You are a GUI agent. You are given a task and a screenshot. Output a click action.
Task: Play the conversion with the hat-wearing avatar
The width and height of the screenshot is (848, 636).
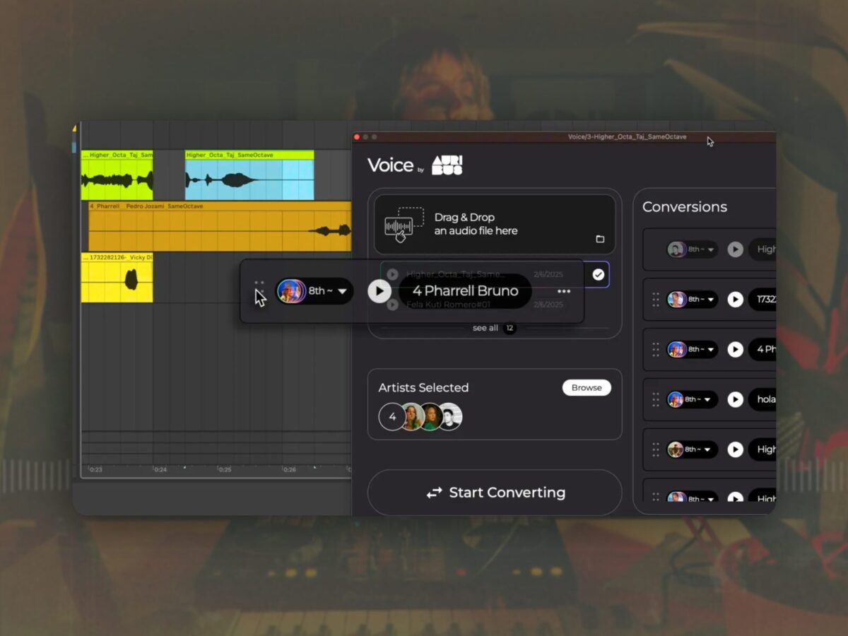[736, 449]
